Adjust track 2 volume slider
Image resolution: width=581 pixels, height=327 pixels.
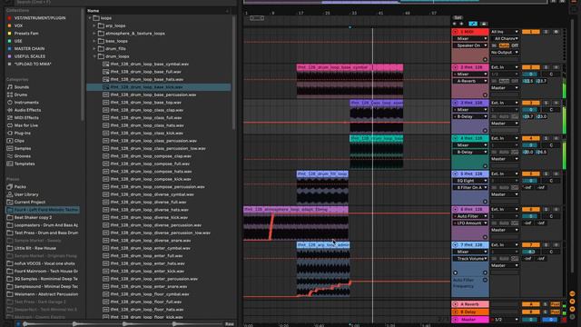tap(530, 74)
